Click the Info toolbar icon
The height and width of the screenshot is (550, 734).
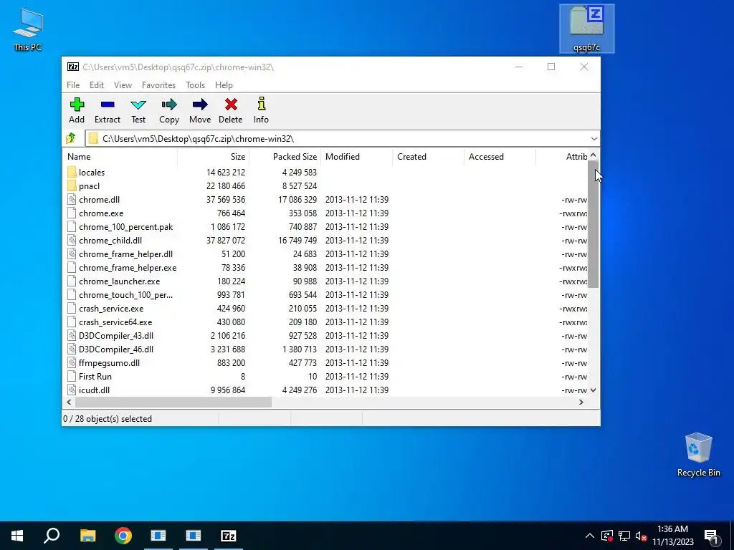click(261, 103)
